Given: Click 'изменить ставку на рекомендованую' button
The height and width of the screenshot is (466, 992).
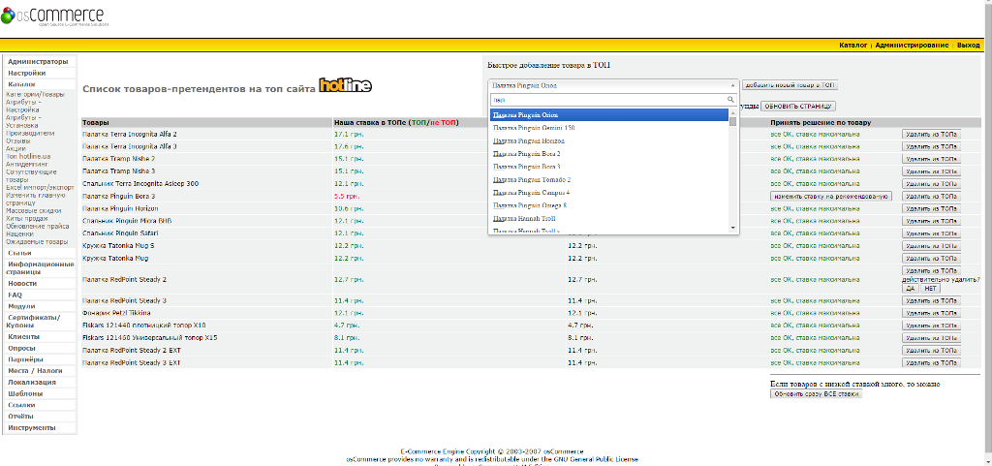Looking at the screenshot, I should (830, 197).
